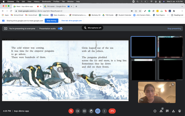Reload the Meet page
Viewport: 185px width, 116px height.
[11, 11]
